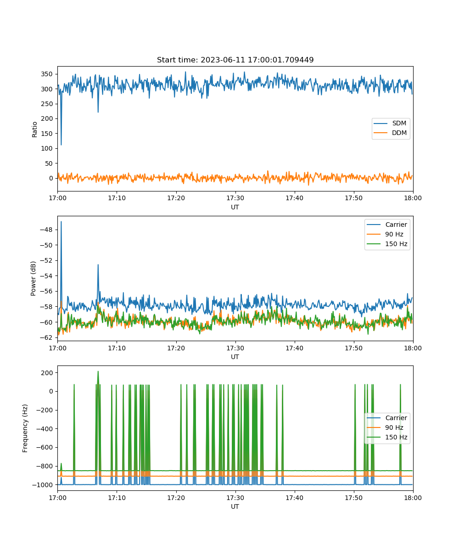Viewport: 459px width, 551px height.
Task: Click 17:30 tick under the Ratio plot
Action: pyautogui.click(x=235, y=198)
